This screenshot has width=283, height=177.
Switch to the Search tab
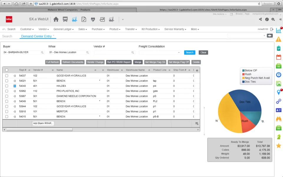pyautogui.click(x=7, y=36)
